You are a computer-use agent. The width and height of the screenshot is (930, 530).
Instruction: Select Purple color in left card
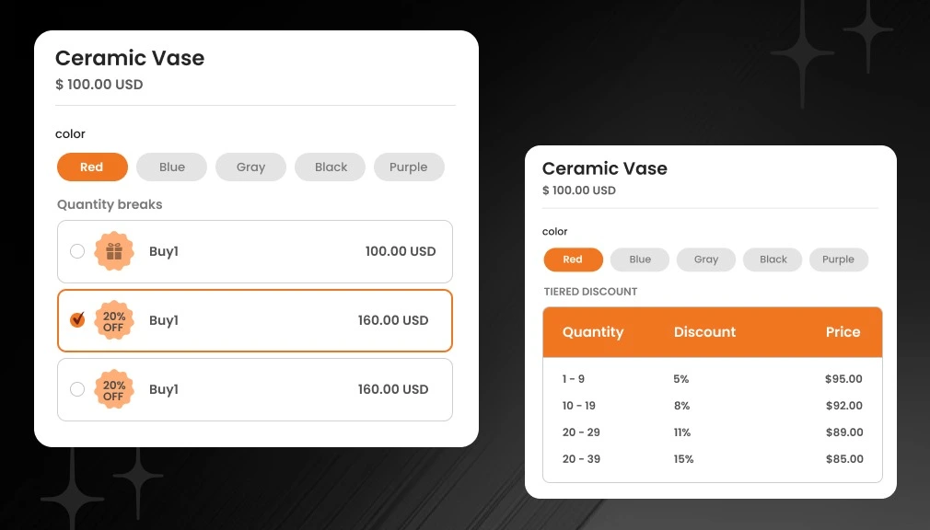(409, 167)
